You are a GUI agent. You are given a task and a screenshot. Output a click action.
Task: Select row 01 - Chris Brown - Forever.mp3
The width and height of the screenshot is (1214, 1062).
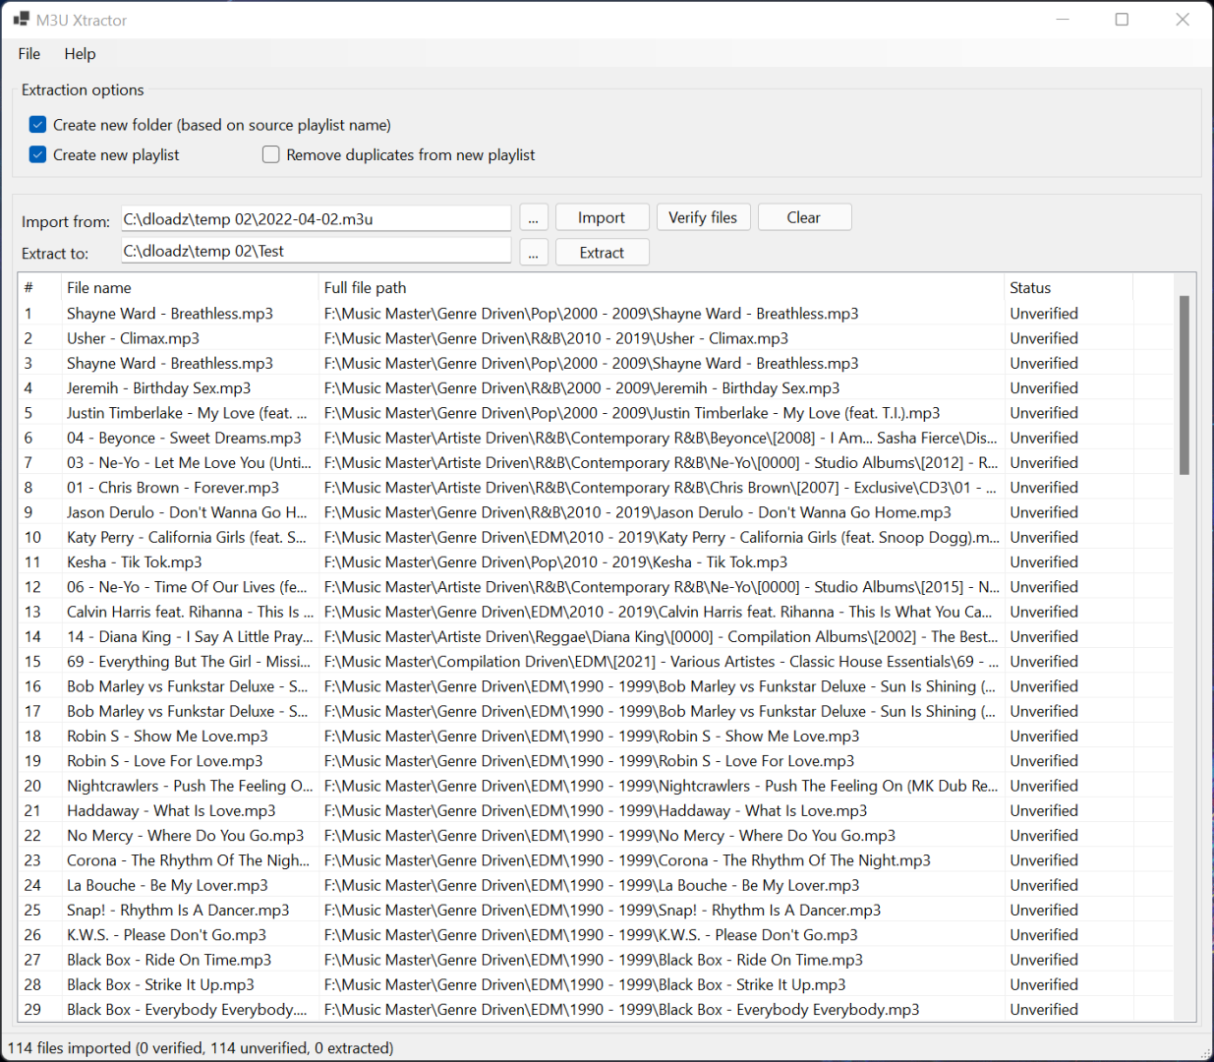[596, 488]
